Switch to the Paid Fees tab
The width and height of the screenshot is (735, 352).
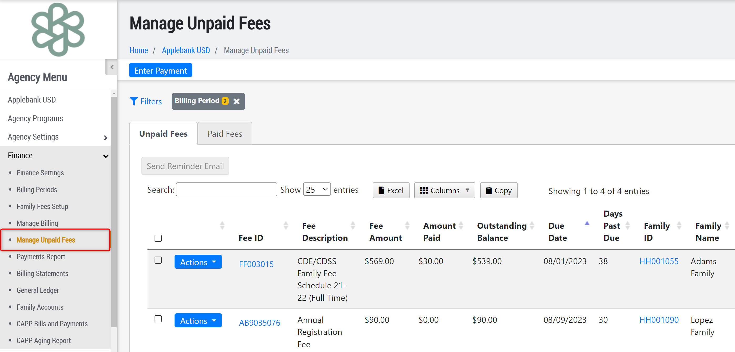(x=224, y=134)
